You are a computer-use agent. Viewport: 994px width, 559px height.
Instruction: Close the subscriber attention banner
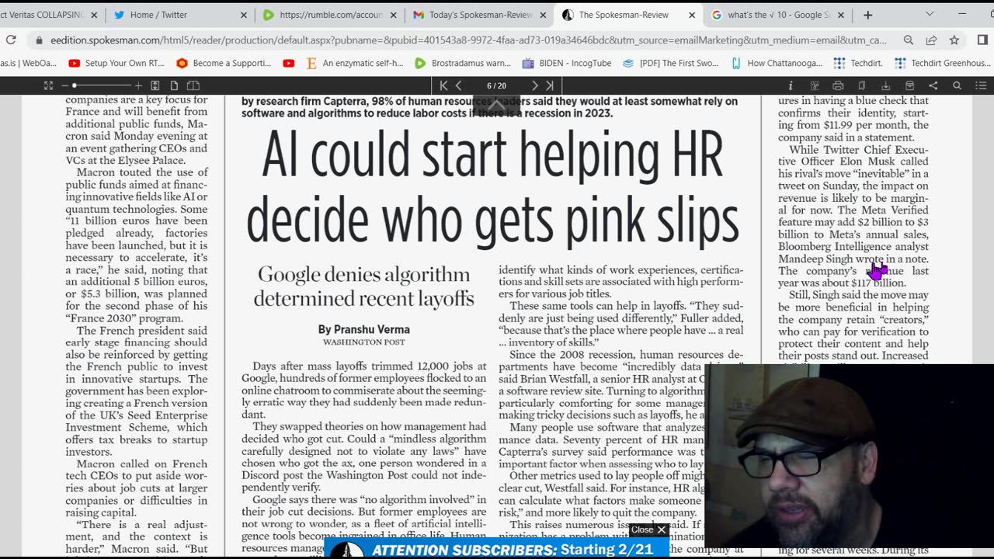click(648, 529)
